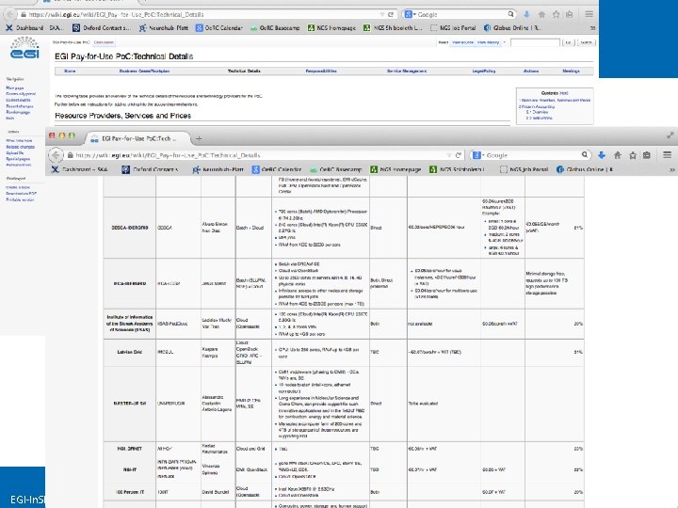Open new tab plus in front Firefox window
The image size is (678, 508).
click(199, 138)
